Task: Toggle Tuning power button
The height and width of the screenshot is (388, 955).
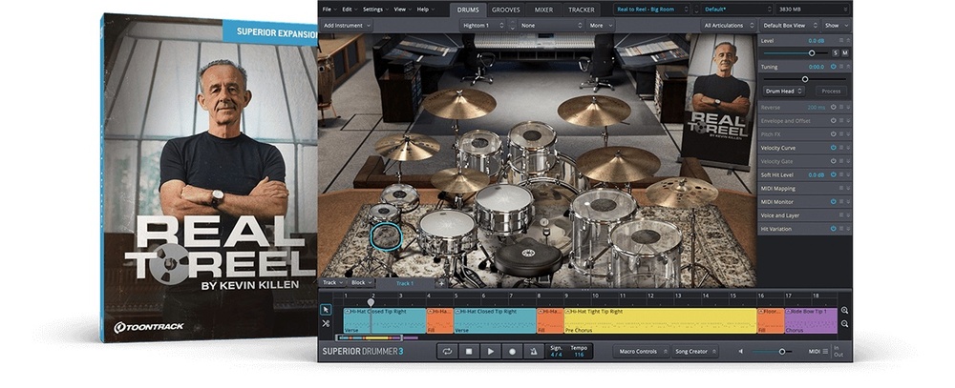Action: (x=833, y=67)
